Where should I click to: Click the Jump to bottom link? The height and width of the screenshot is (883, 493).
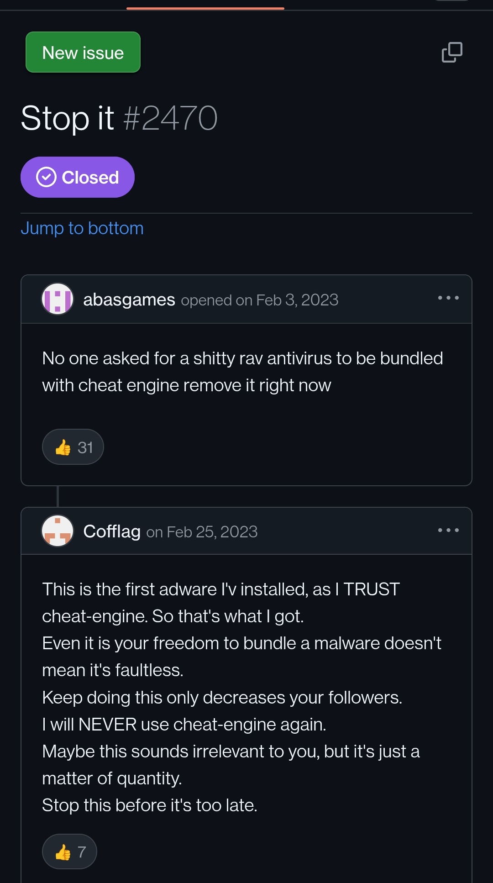pyautogui.click(x=82, y=228)
